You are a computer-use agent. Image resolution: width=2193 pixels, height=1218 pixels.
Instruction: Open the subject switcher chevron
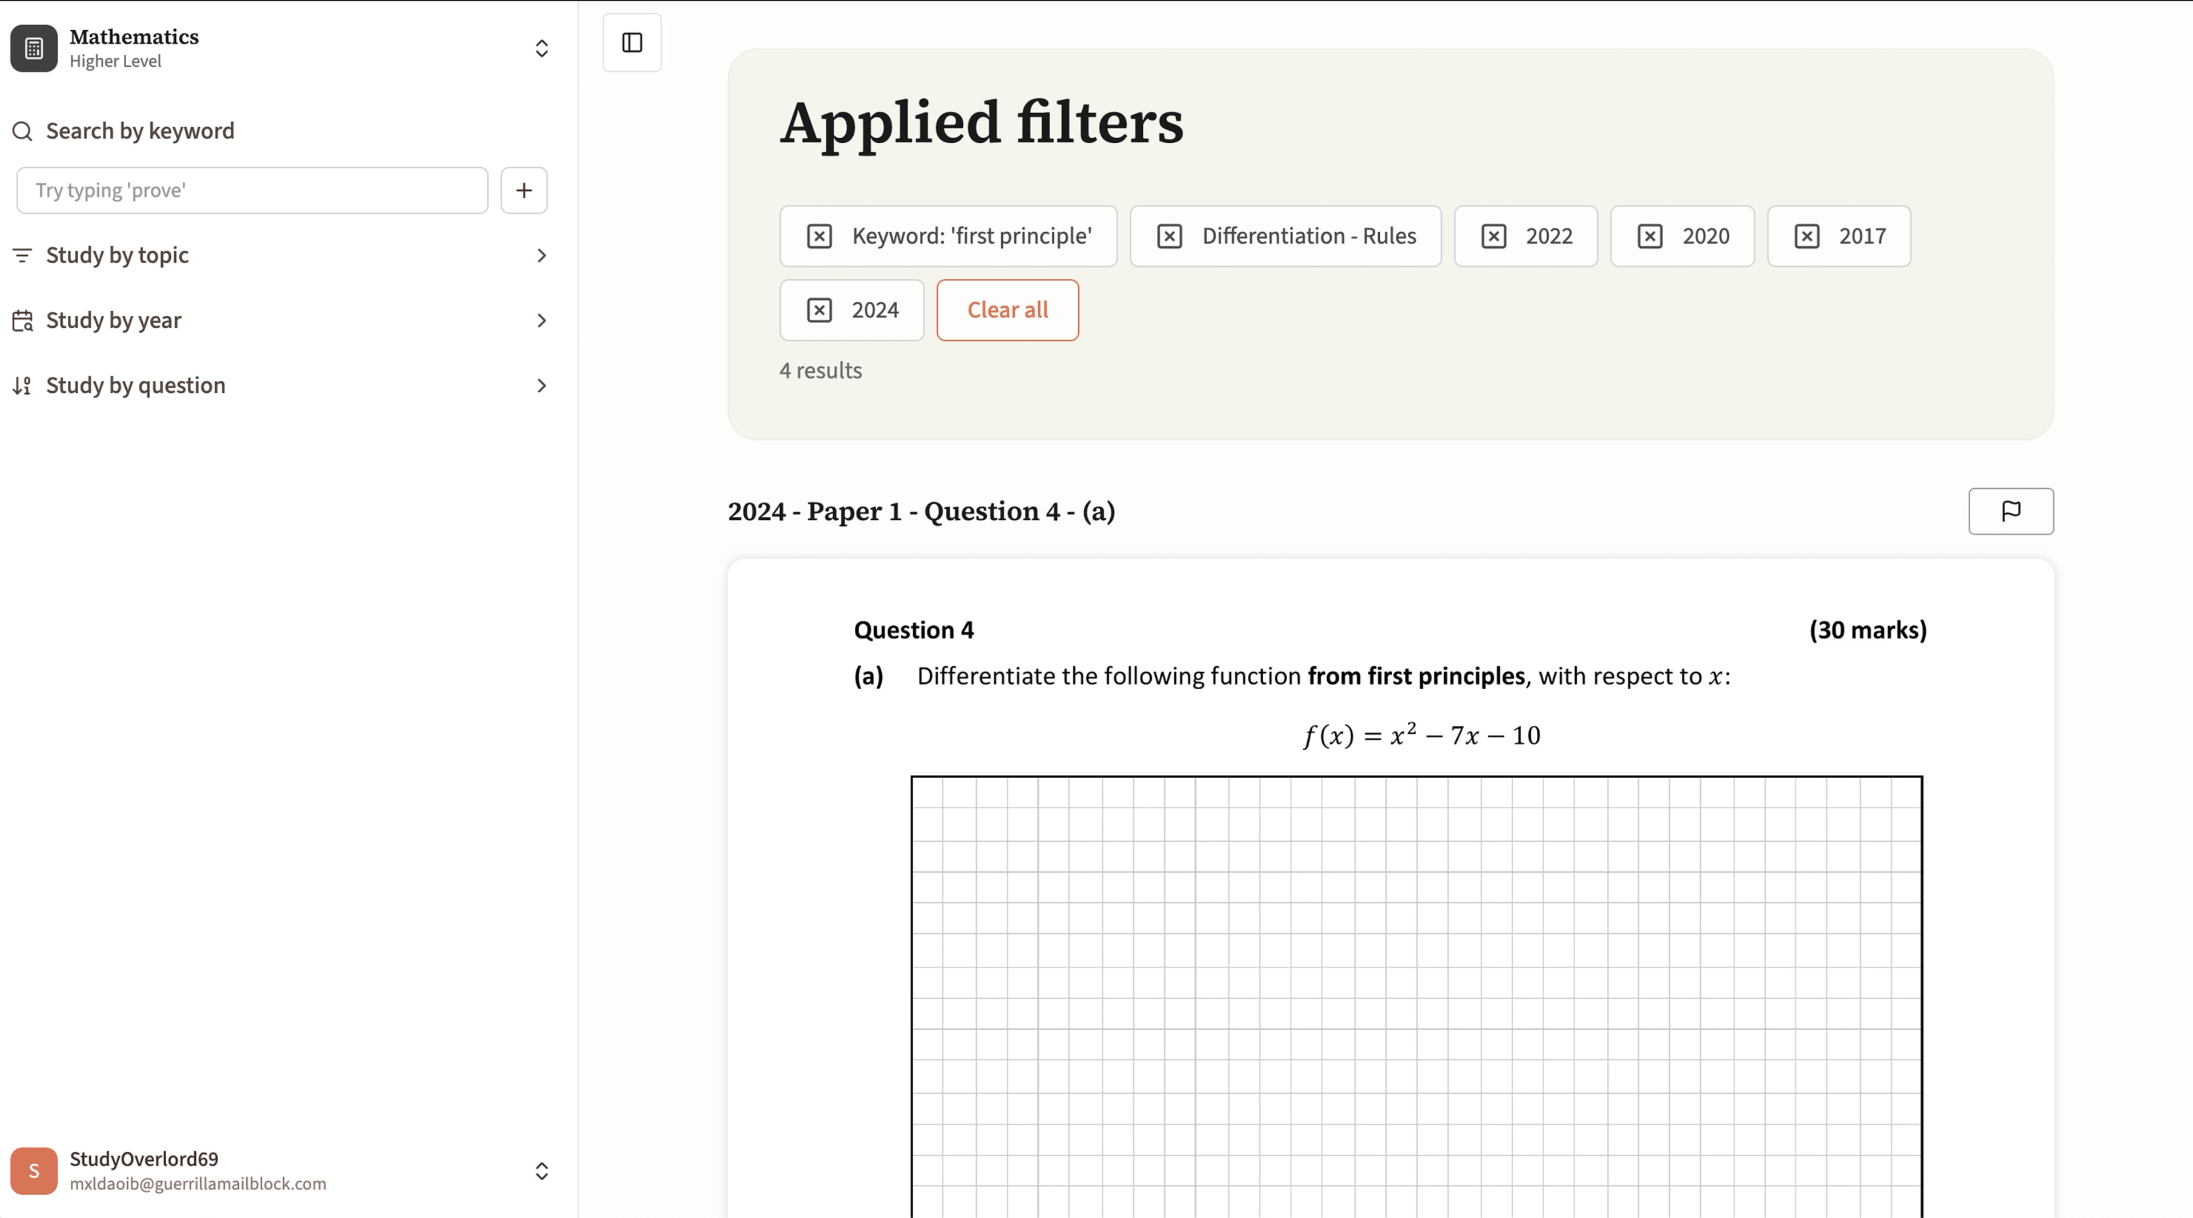[x=541, y=49]
